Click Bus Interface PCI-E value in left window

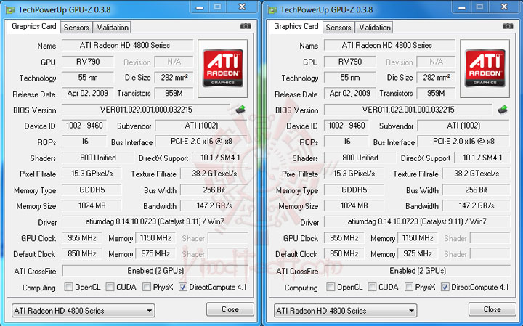pos(201,142)
